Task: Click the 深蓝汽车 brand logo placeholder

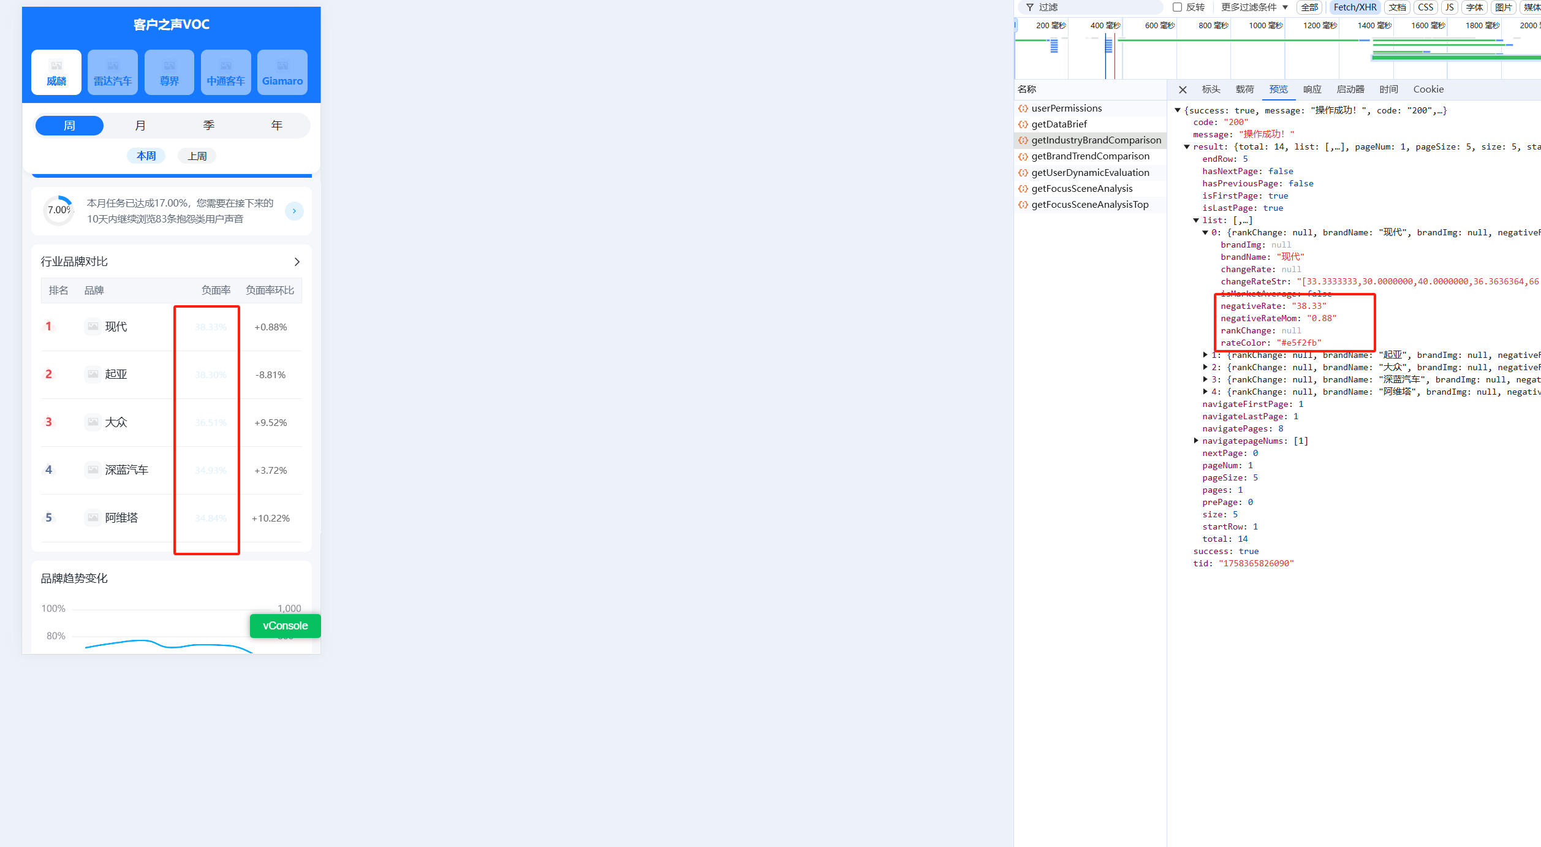Action: tap(93, 470)
